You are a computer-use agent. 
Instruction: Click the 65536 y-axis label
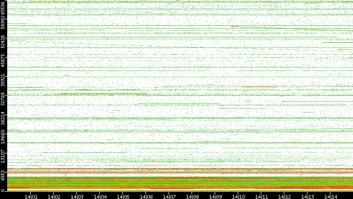click(3, 8)
